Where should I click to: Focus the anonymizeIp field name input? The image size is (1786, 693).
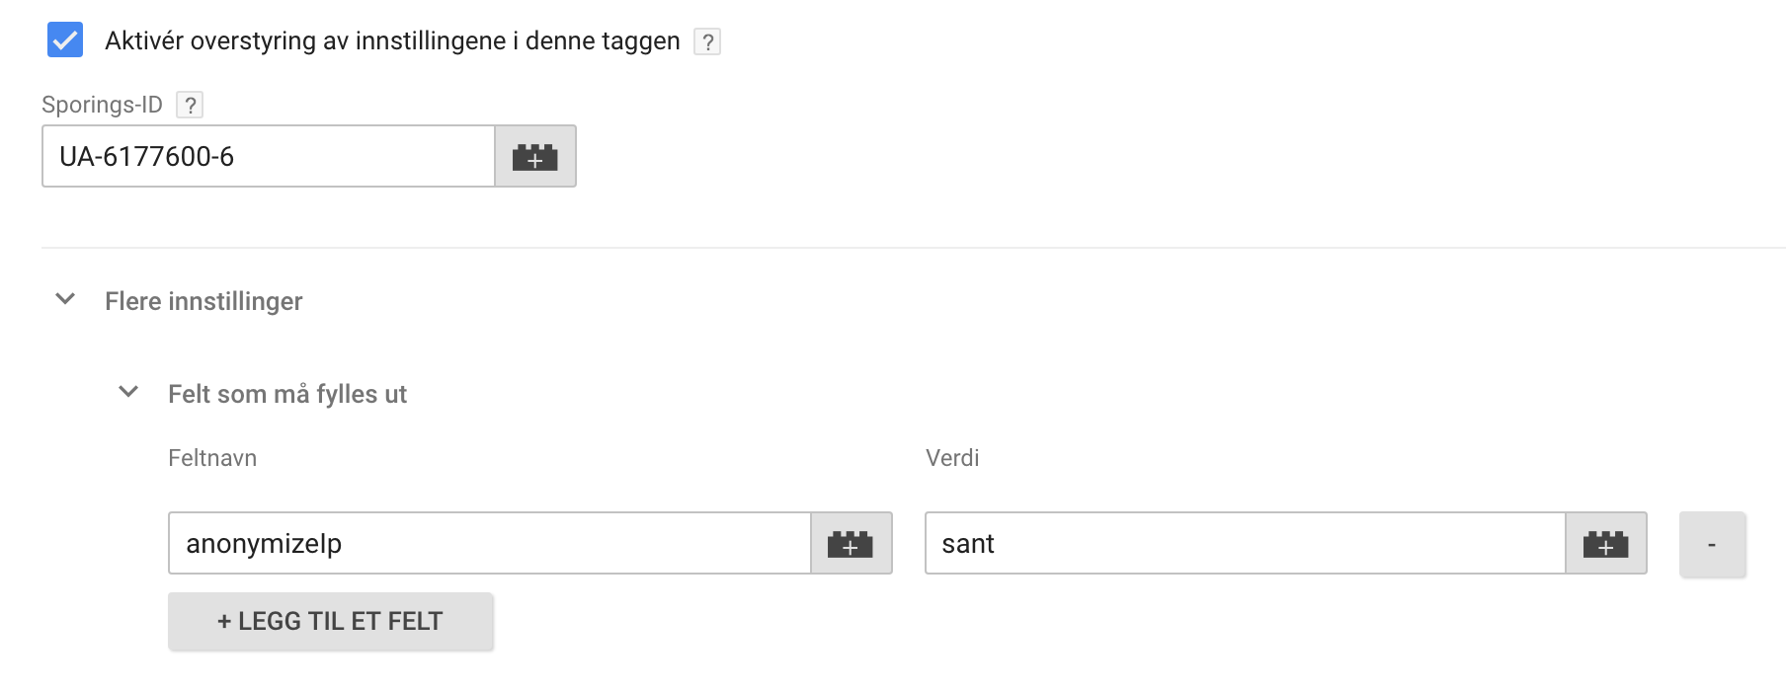490,543
